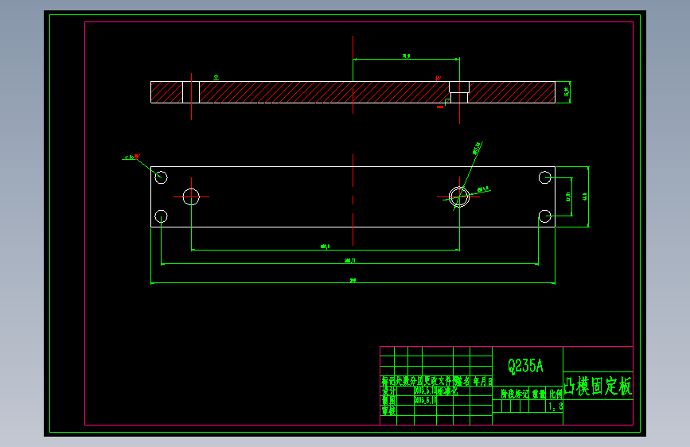Click the bottom-left small corner hole circle
This screenshot has height=447, width=690.
coord(161,216)
